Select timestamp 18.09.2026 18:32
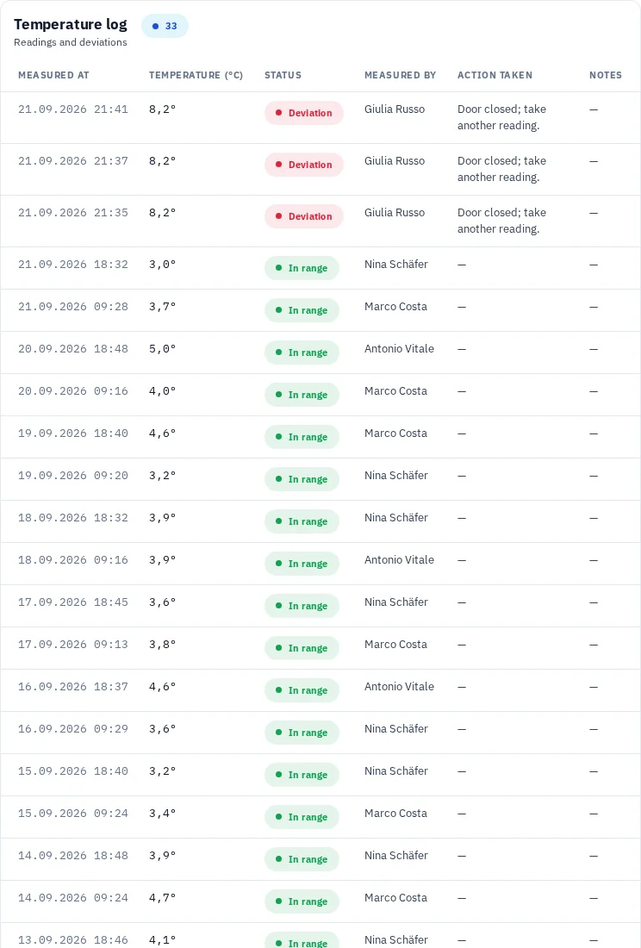This screenshot has height=948, width=641. point(73,518)
